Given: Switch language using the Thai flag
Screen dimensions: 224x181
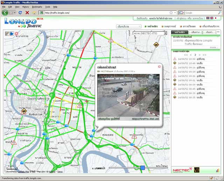Looking at the screenshot, I should click(208, 18).
